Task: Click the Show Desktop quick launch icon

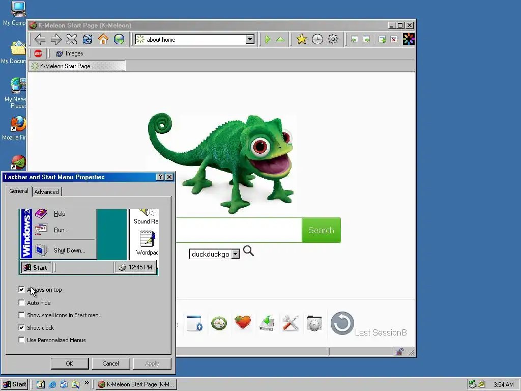Action: coord(41,384)
